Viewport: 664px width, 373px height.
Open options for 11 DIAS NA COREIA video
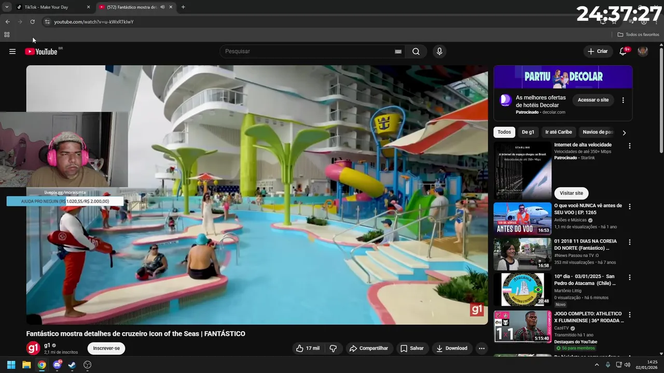click(x=629, y=242)
